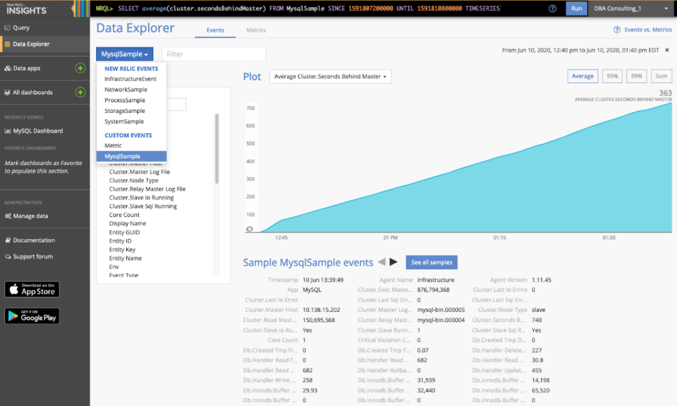Click the attribute list scrollbar
Screen dimensions: 677x406
click(217, 148)
